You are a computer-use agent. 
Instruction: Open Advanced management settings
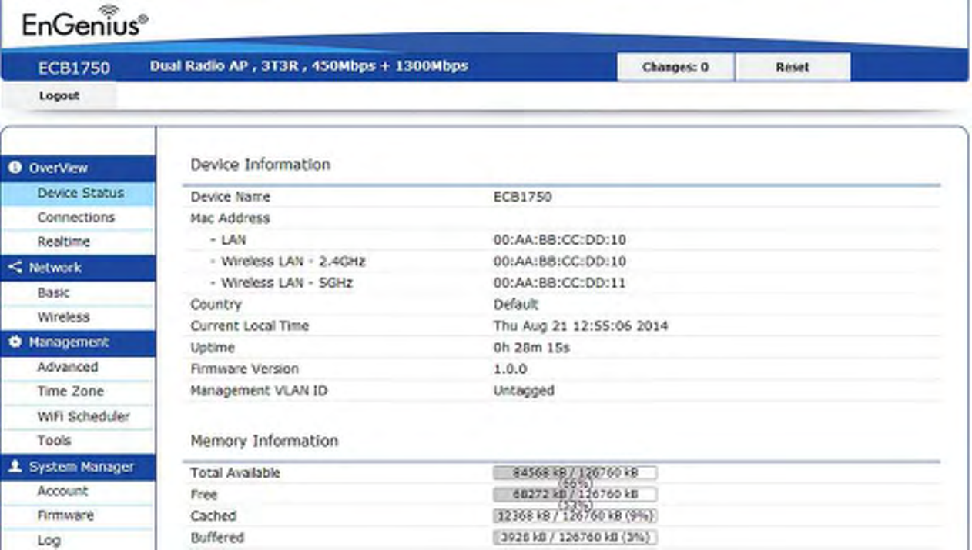pyautogui.click(x=67, y=367)
